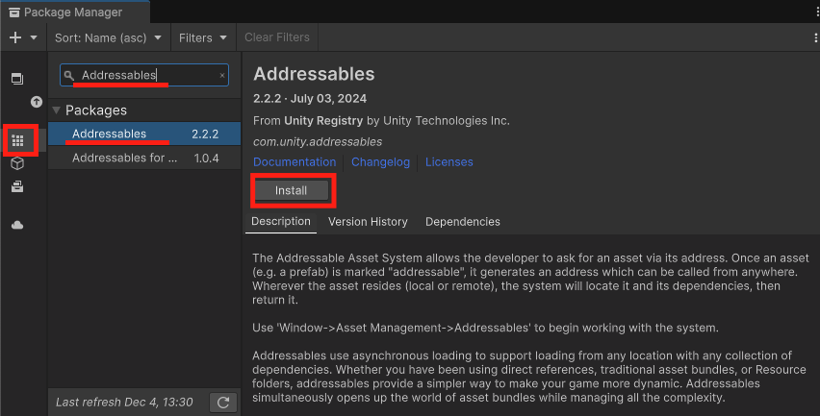Open the Services cloud icon
The height and width of the screenshot is (416, 820).
[17, 225]
